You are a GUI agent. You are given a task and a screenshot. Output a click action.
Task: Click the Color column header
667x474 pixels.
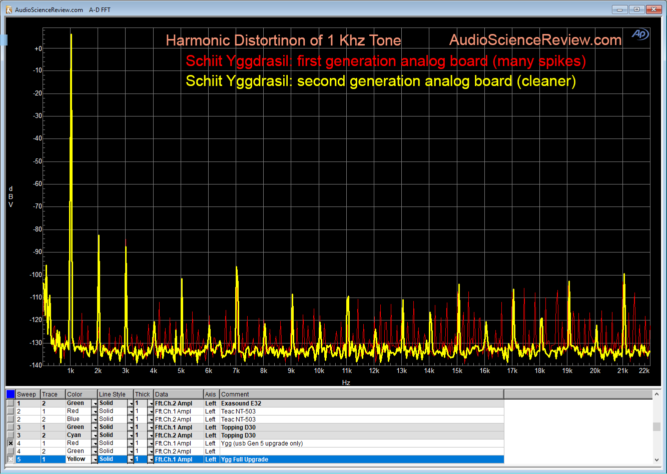click(x=82, y=394)
